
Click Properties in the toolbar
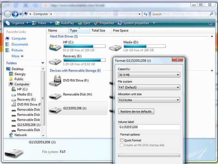click(104, 23)
